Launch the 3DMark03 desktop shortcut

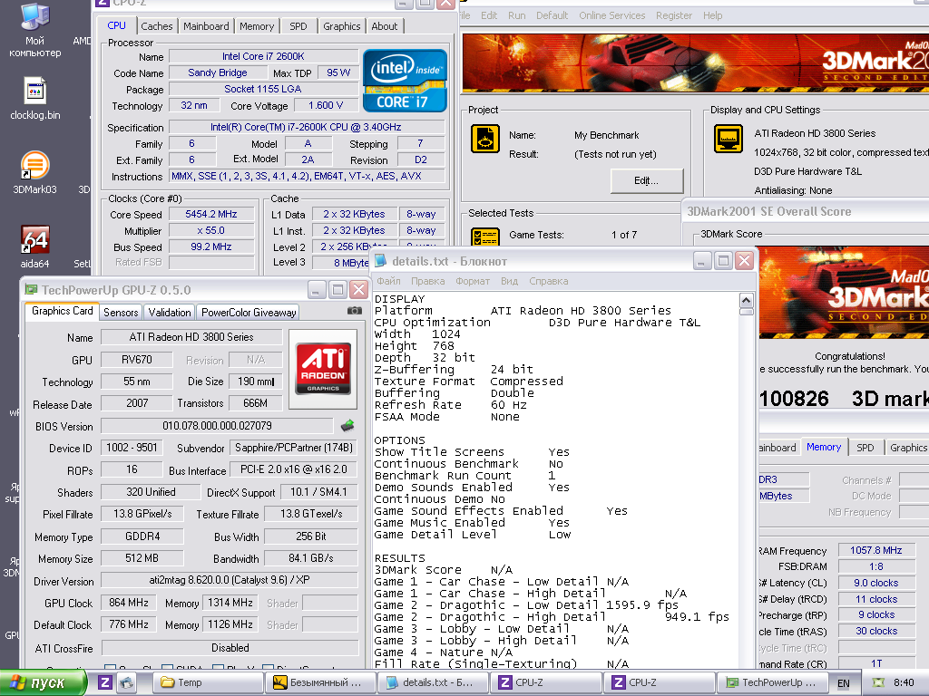pos(35,173)
